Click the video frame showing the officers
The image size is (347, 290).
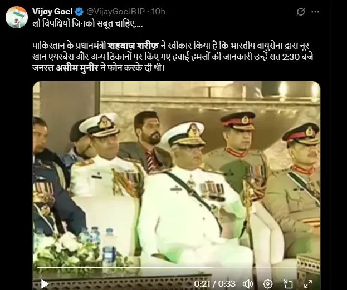point(177,172)
